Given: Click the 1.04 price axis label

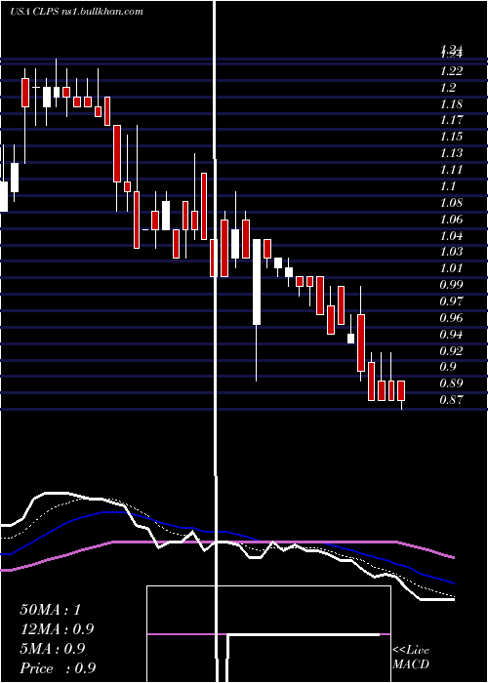Looking at the screenshot, I should click(451, 235).
